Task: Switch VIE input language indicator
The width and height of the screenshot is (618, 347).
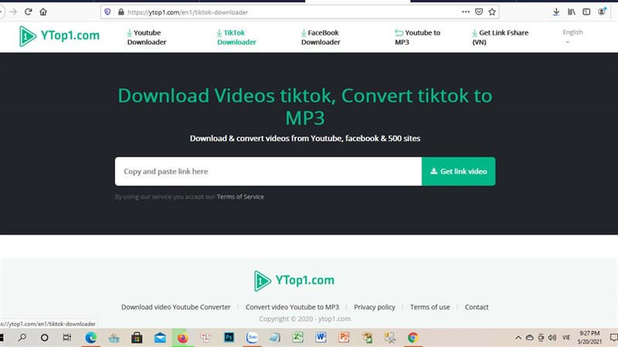Action: (x=566, y=338)
